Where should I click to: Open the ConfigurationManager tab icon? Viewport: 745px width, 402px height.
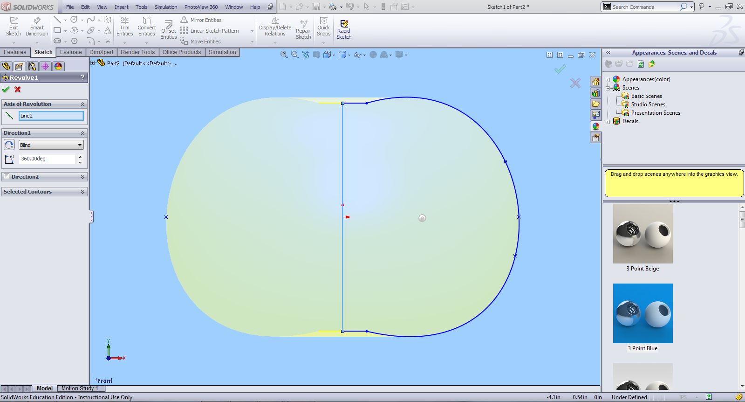[32, 66]
